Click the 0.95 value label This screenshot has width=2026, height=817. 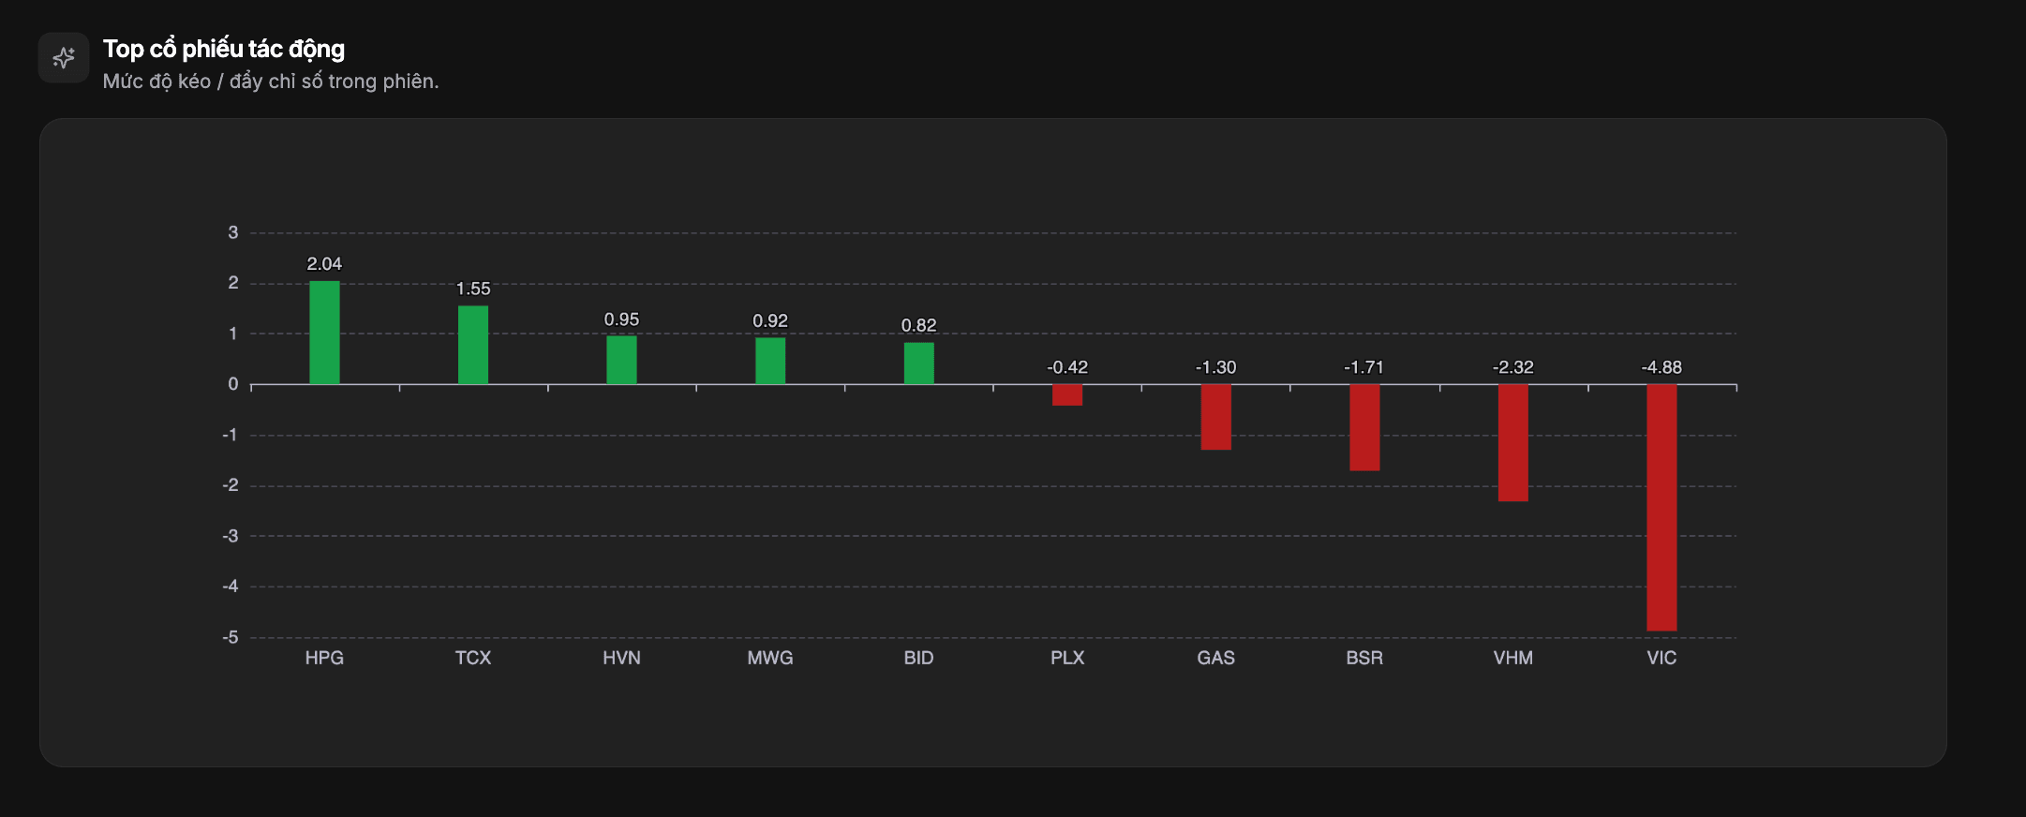click(x=621, y=319)
